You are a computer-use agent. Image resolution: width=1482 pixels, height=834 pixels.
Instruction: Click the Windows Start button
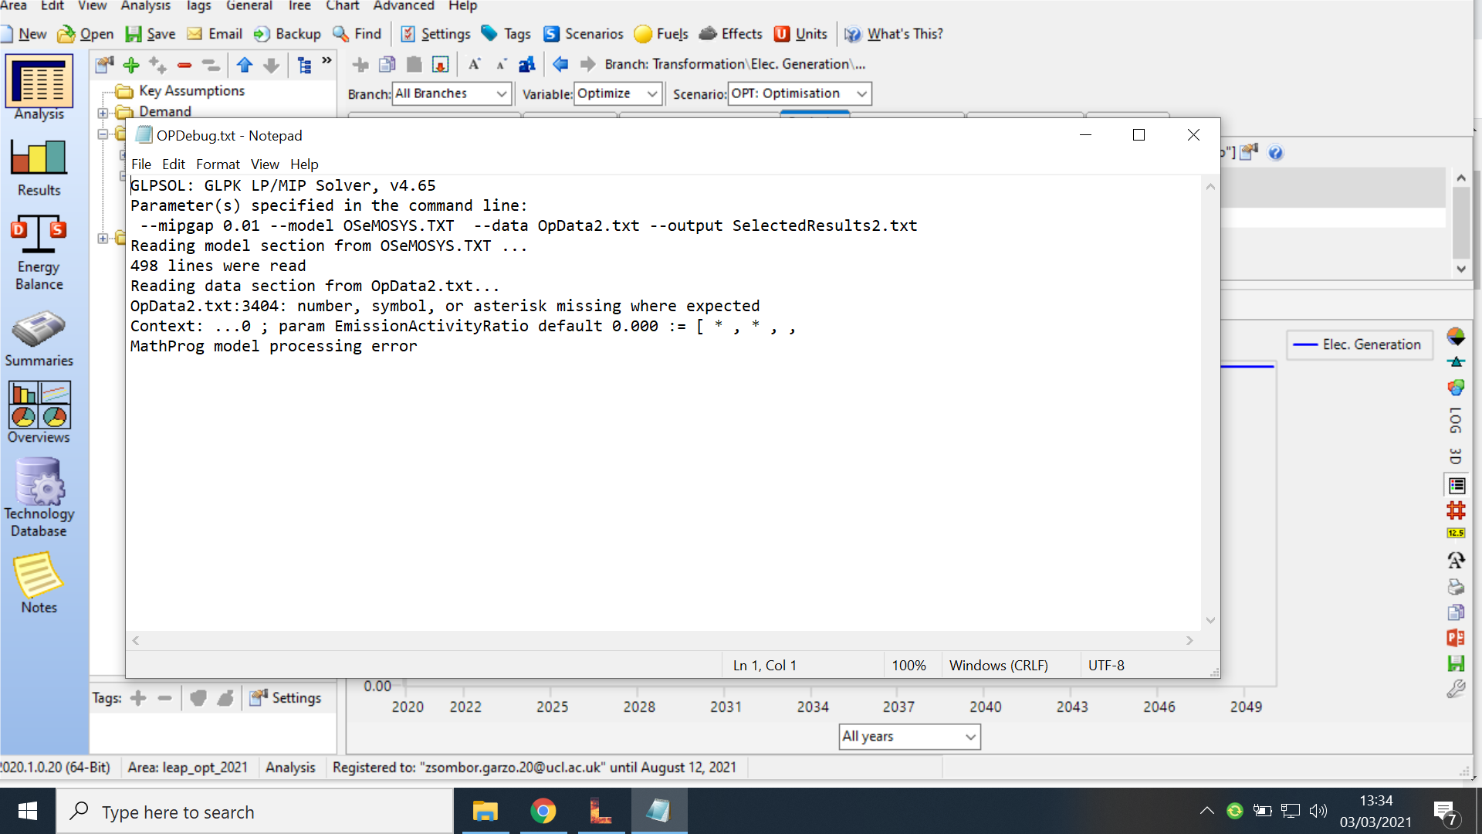pos(28,812)
